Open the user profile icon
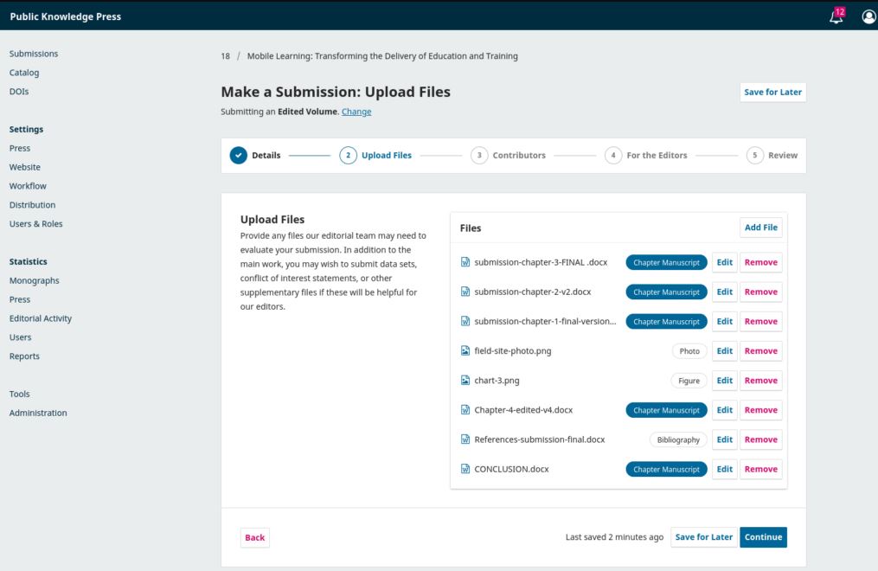 click(868, 16)
